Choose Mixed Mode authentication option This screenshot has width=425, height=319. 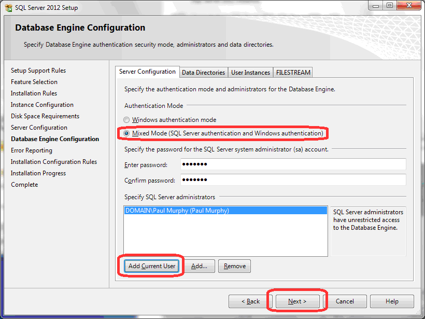[x=127, y=133]
